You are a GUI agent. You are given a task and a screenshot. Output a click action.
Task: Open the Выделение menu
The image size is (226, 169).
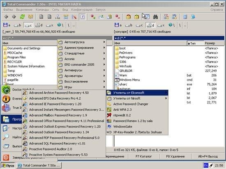coord(24,9)
